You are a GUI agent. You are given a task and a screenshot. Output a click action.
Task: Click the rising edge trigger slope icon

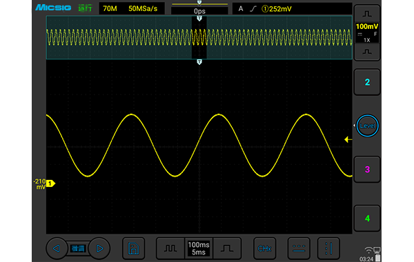click(253, 9)
